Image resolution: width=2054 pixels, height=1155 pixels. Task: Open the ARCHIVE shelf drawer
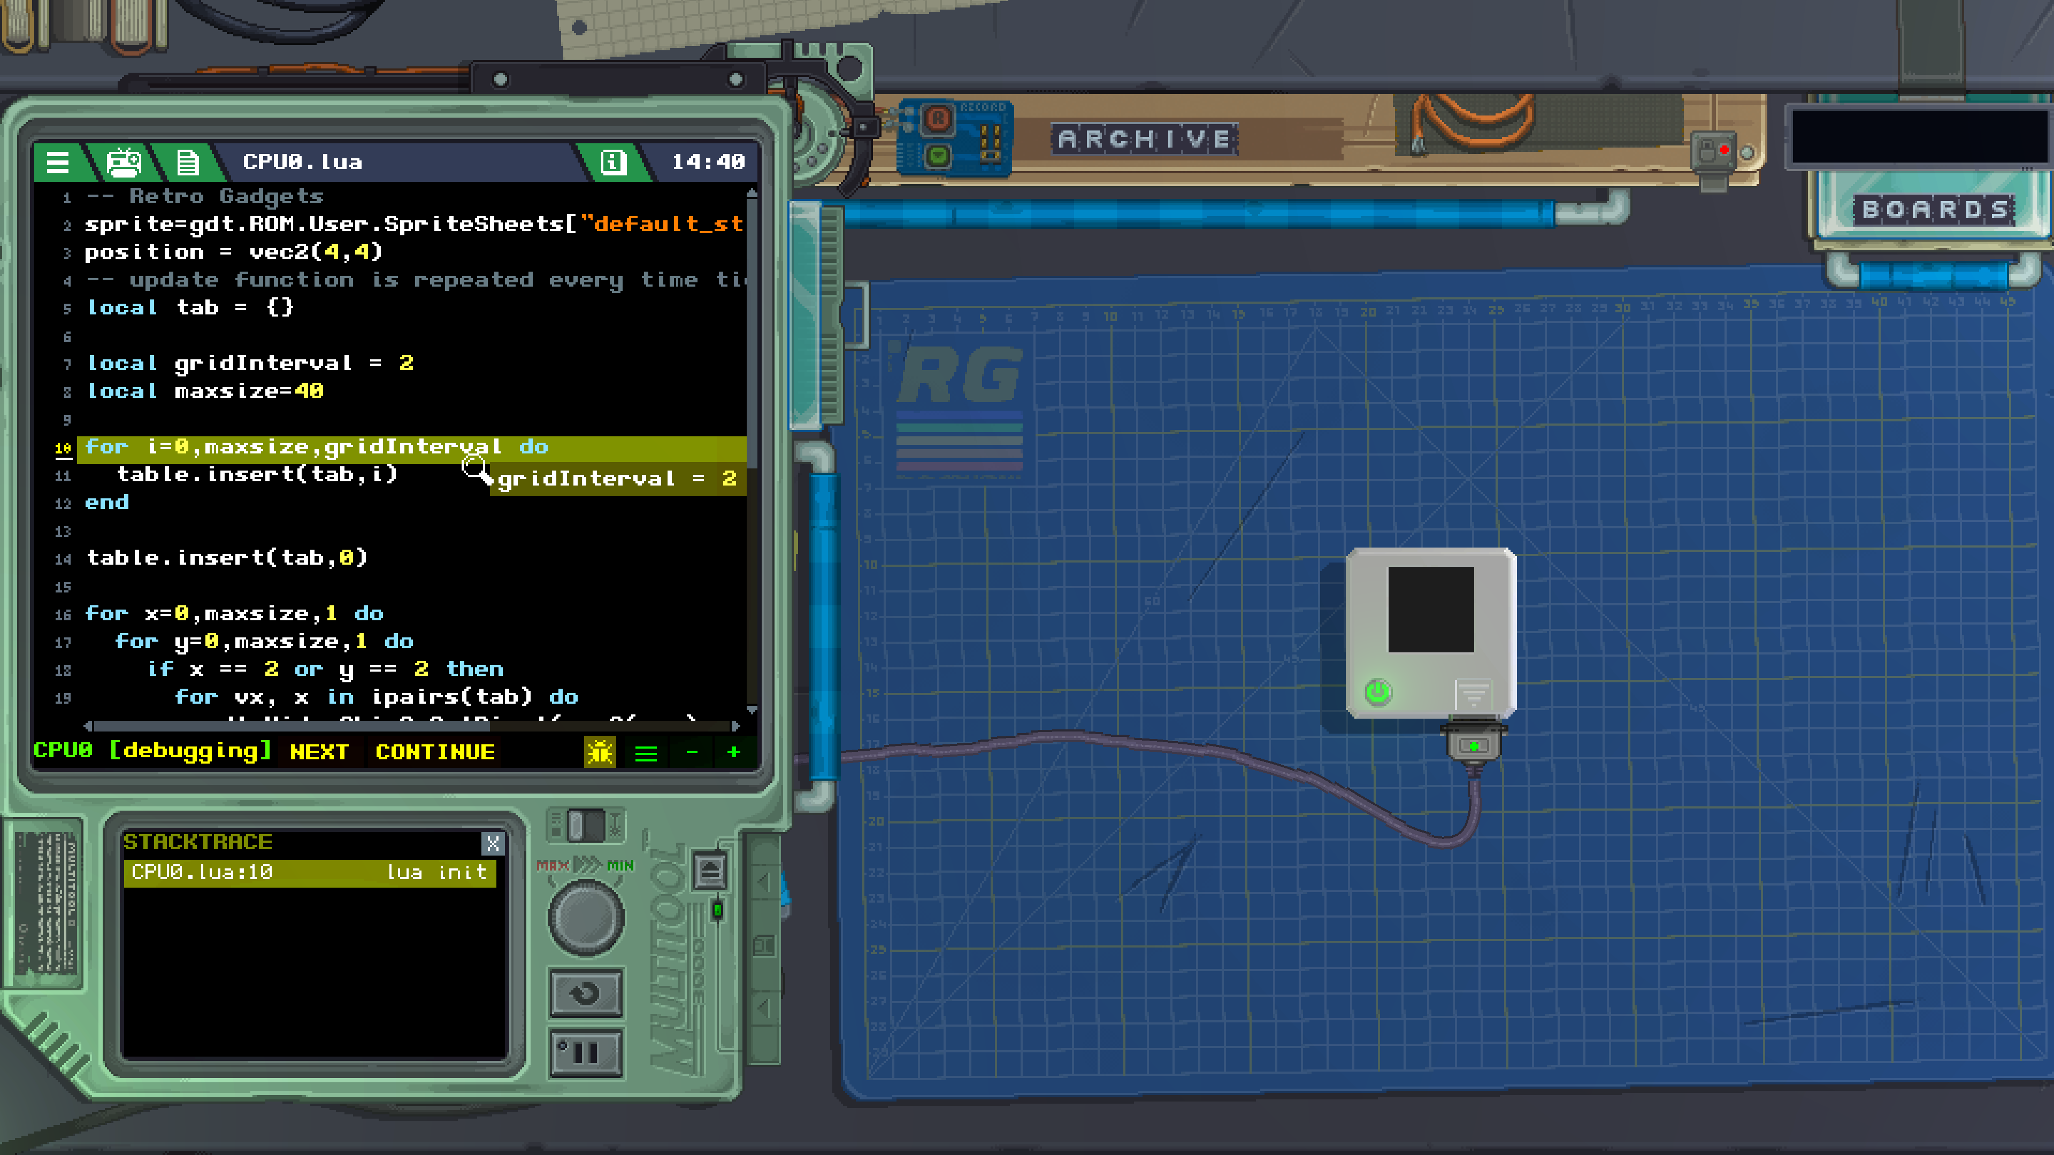[1144, 140]
